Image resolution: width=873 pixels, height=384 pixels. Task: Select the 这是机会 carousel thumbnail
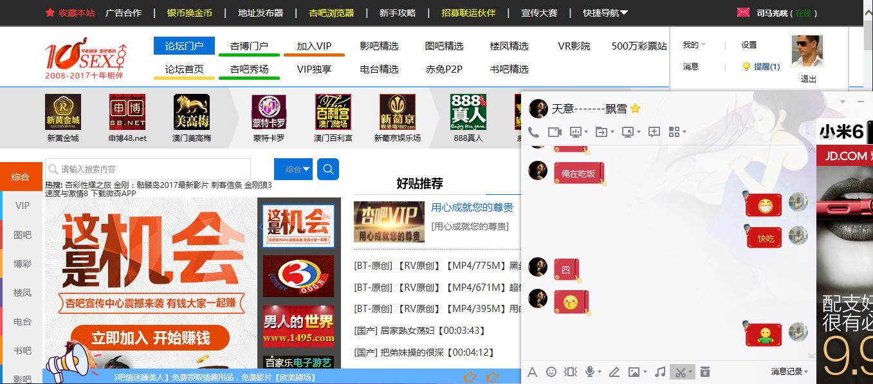299,226
